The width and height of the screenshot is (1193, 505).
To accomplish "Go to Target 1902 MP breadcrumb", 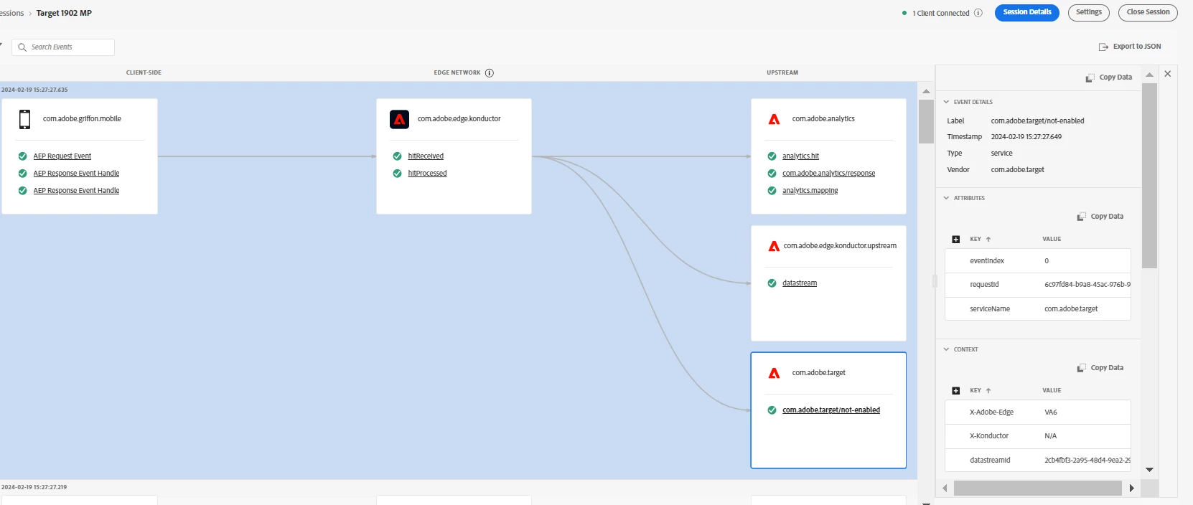I will tap(64, 13).
